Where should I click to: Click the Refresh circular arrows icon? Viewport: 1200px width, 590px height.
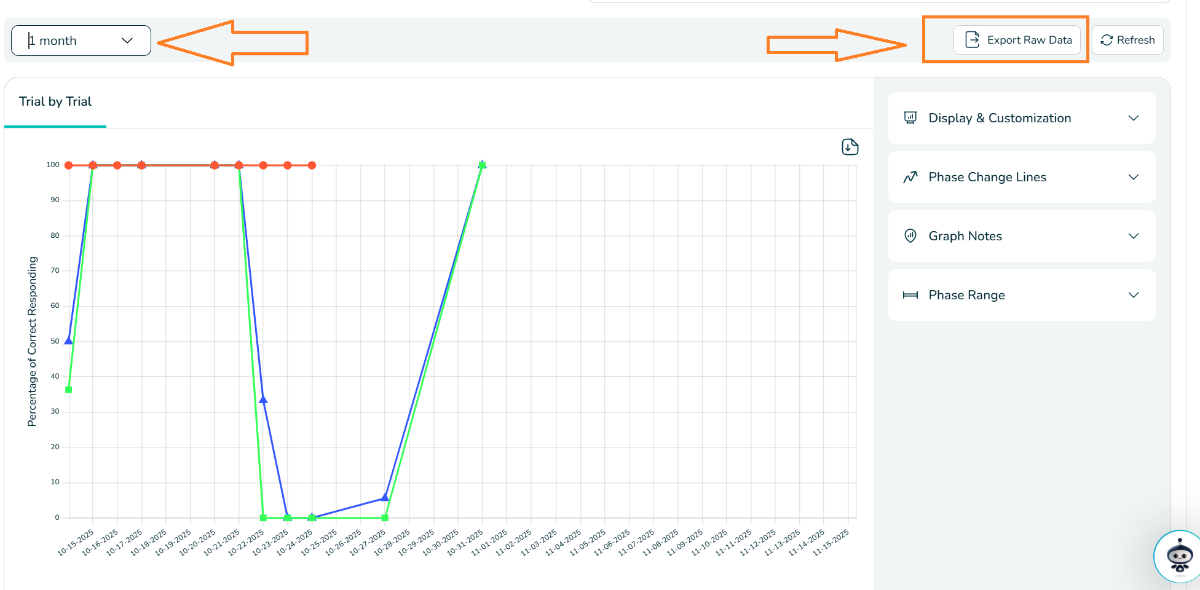tap(1107, 40)
